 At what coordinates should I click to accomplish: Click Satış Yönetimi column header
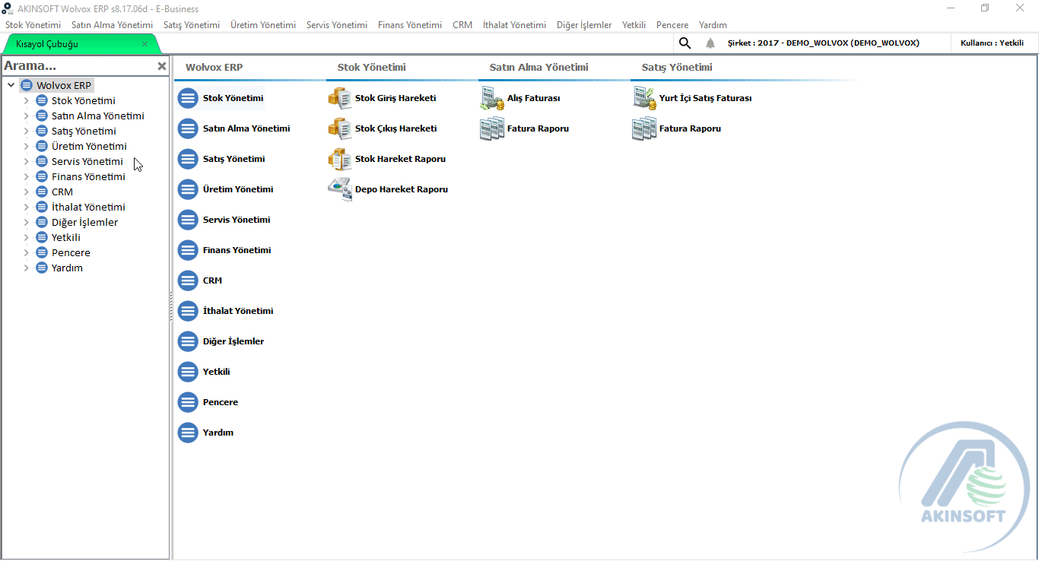point(677,68)
